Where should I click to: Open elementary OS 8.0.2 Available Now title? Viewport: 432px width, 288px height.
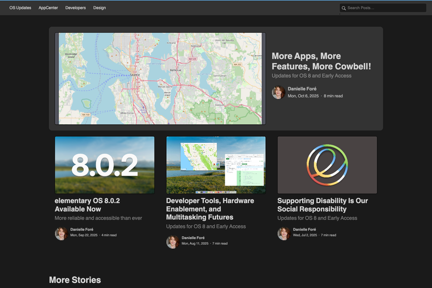(x=87, y=205)
